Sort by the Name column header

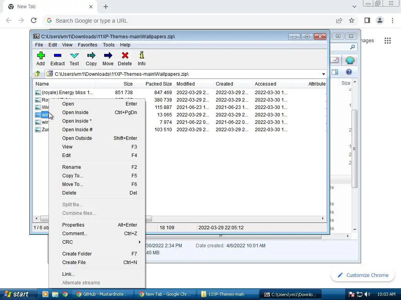point(64,84)
